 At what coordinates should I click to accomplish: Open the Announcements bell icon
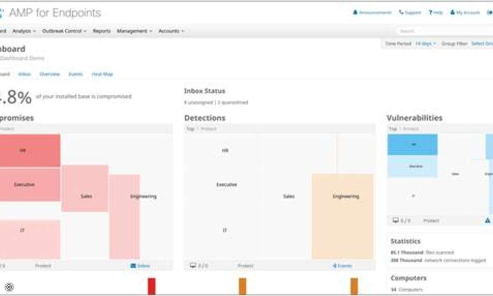355,13
